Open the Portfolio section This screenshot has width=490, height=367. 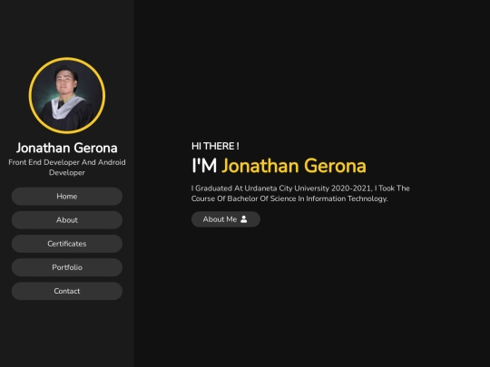tap(67, 267)
